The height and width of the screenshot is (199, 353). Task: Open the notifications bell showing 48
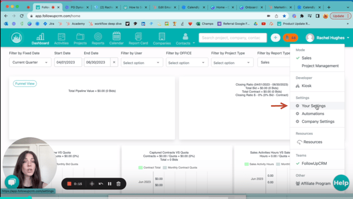[290, 37]
